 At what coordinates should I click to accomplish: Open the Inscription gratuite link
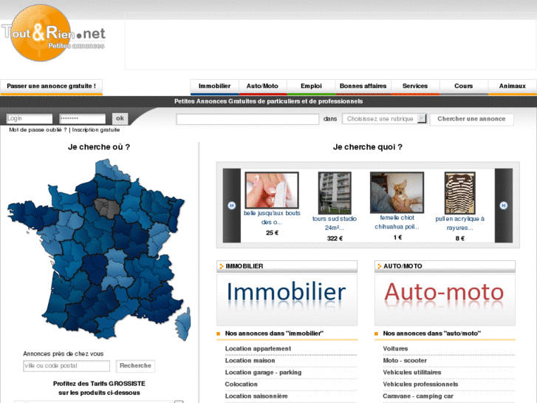pos(96,129)
